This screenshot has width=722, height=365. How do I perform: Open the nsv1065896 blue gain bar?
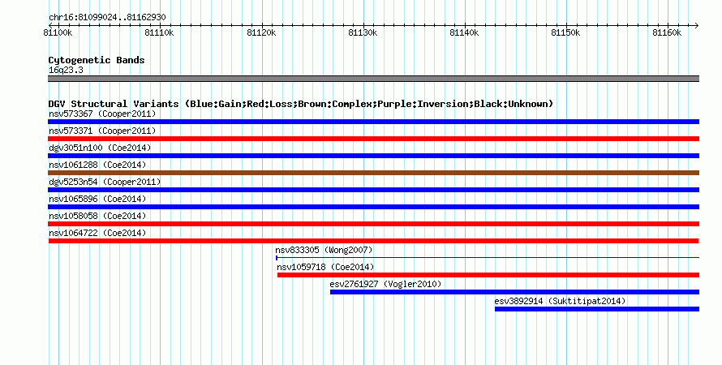click(373, 207)
